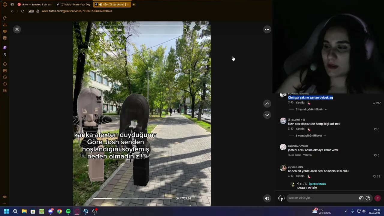Image resolution: width=384 pixels, height=216 pixels.
Task: Mute audio on the @ruksnn tab speaker icon
Action: (x=100, y=4)
